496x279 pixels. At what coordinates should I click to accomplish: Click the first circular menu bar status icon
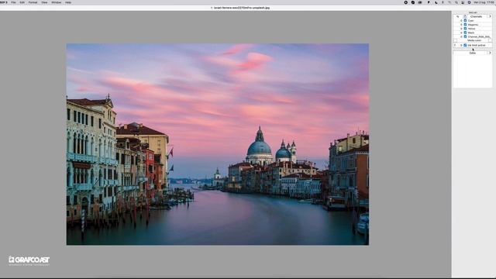coord(406,2)
